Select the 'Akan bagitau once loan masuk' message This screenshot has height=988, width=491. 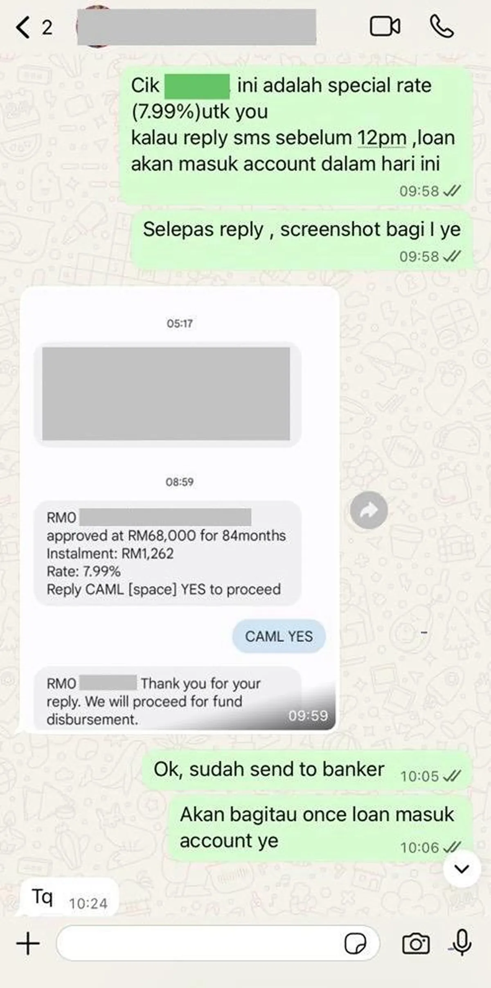click(320, 828)
